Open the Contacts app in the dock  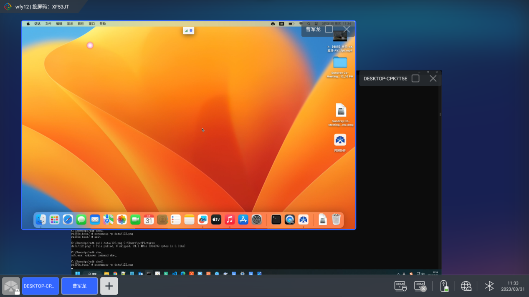tap(162, 220)
